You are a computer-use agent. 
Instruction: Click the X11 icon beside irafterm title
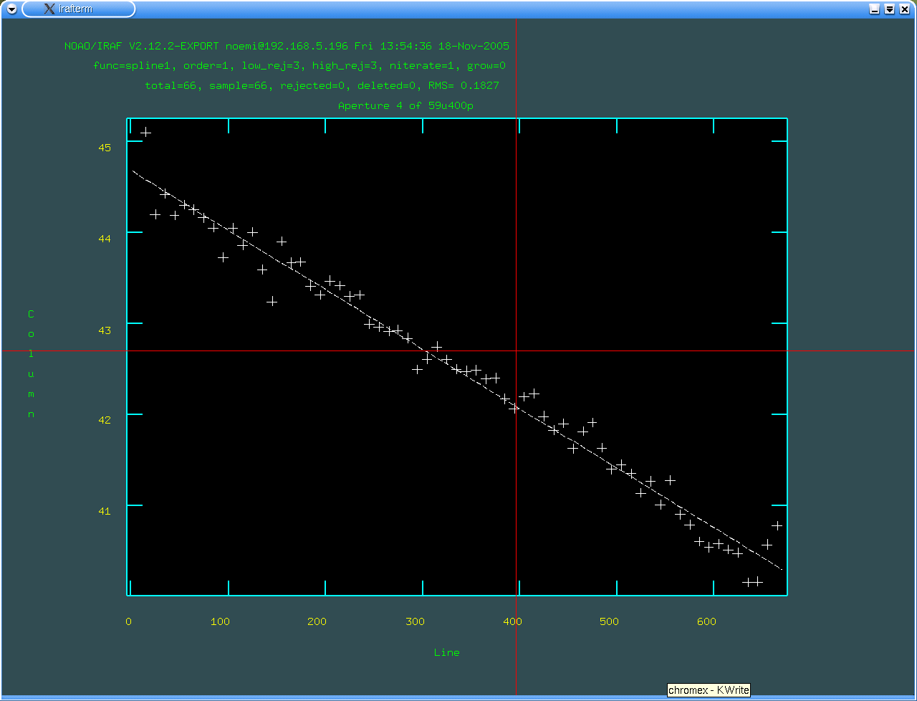coord(49,9)
